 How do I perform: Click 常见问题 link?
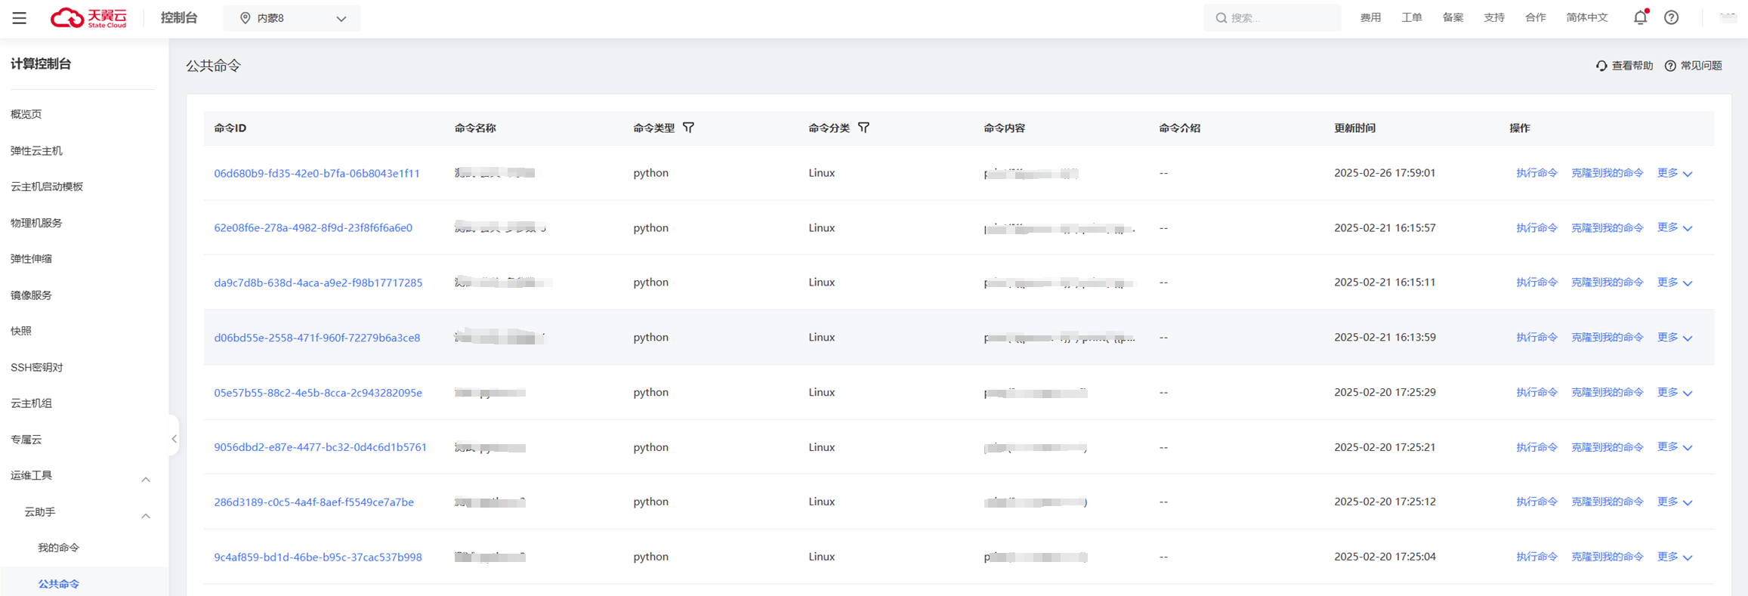click(x=1694, y=66)
